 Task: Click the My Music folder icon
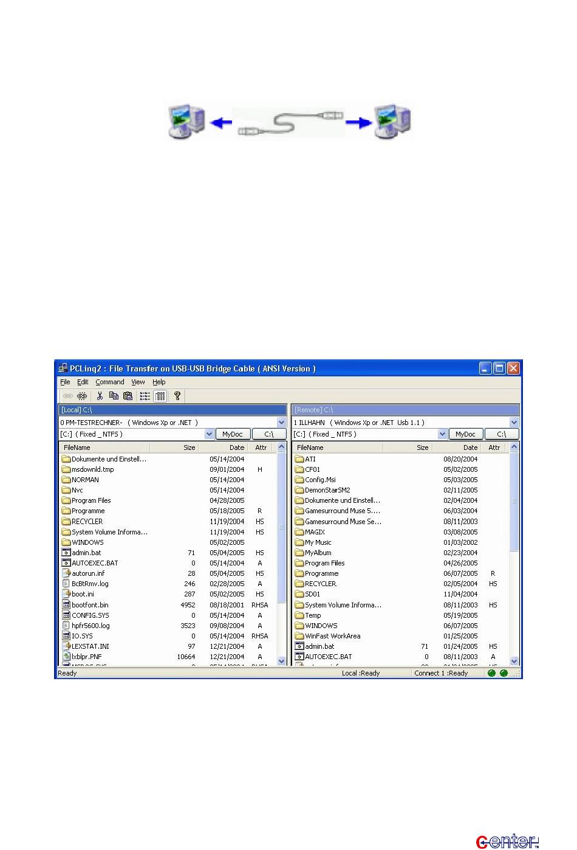point(299,542)
